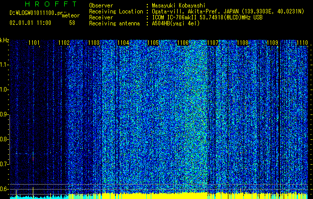This screenshot has height=199, width=313.
Task: Click the kHz axis unit label
Action: (x=4, y=40)
